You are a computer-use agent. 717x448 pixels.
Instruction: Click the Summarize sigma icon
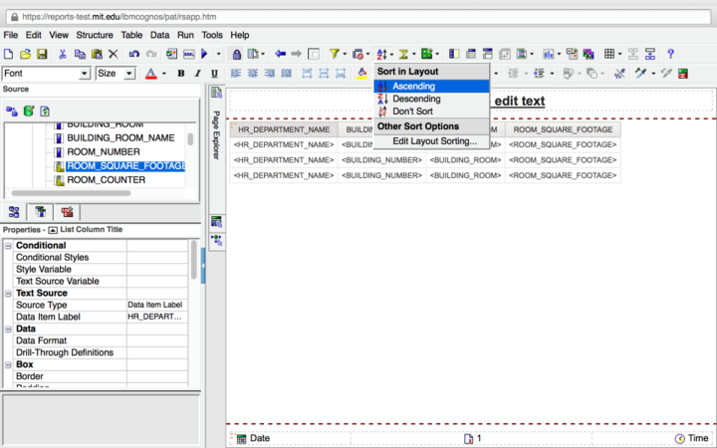click(404, 54)
